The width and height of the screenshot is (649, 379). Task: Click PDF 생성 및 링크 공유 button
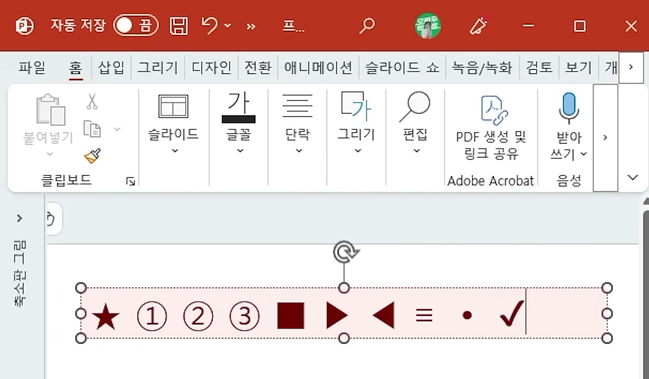491,128
